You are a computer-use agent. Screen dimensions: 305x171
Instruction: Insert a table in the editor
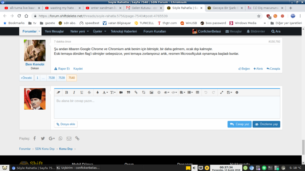(x=198, y=92)
